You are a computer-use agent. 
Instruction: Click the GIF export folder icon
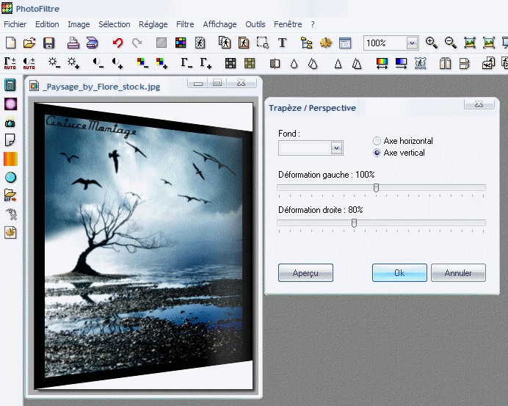10,195
